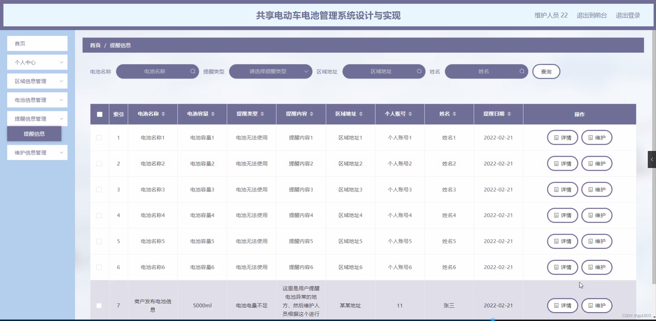Toggle the select-all checkbox in table header
This screenshot has width=656, height=321.
99,114
